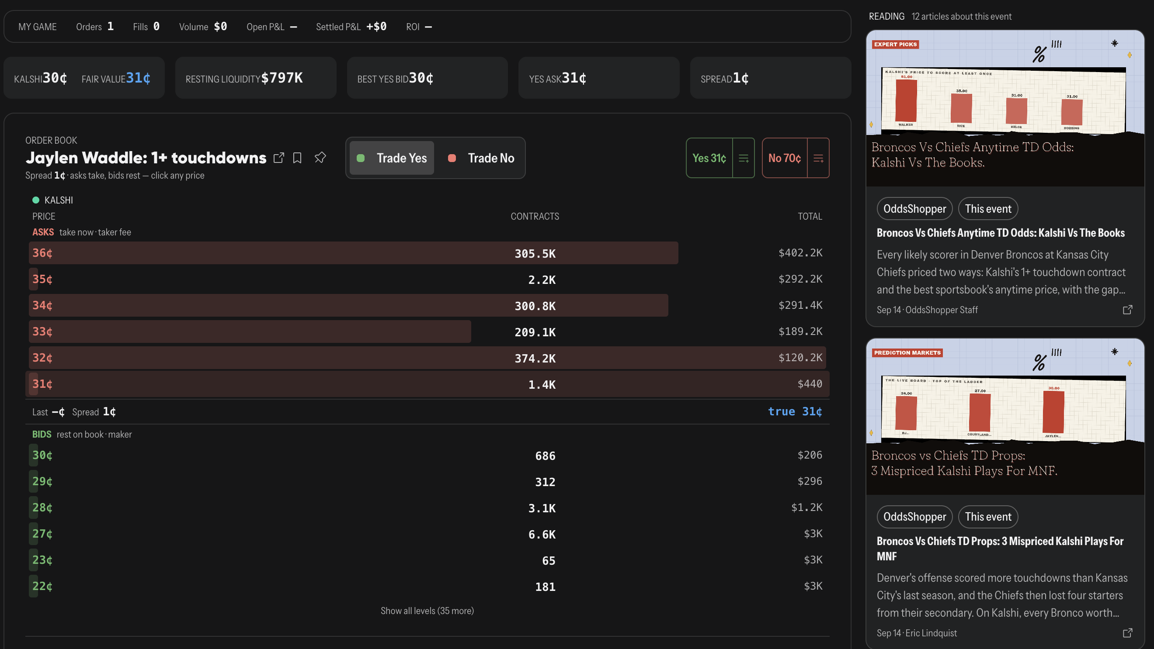Click the Yes 31¢ buy button

pyautogui.click(x=709, y=158)
